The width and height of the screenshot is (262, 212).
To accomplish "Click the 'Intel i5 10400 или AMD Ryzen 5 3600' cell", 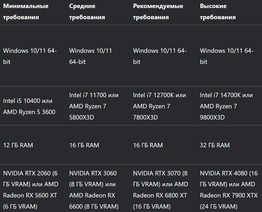I will [29, 106].
